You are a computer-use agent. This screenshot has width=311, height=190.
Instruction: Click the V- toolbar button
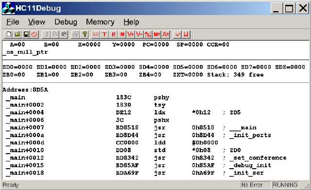point(139,34)
